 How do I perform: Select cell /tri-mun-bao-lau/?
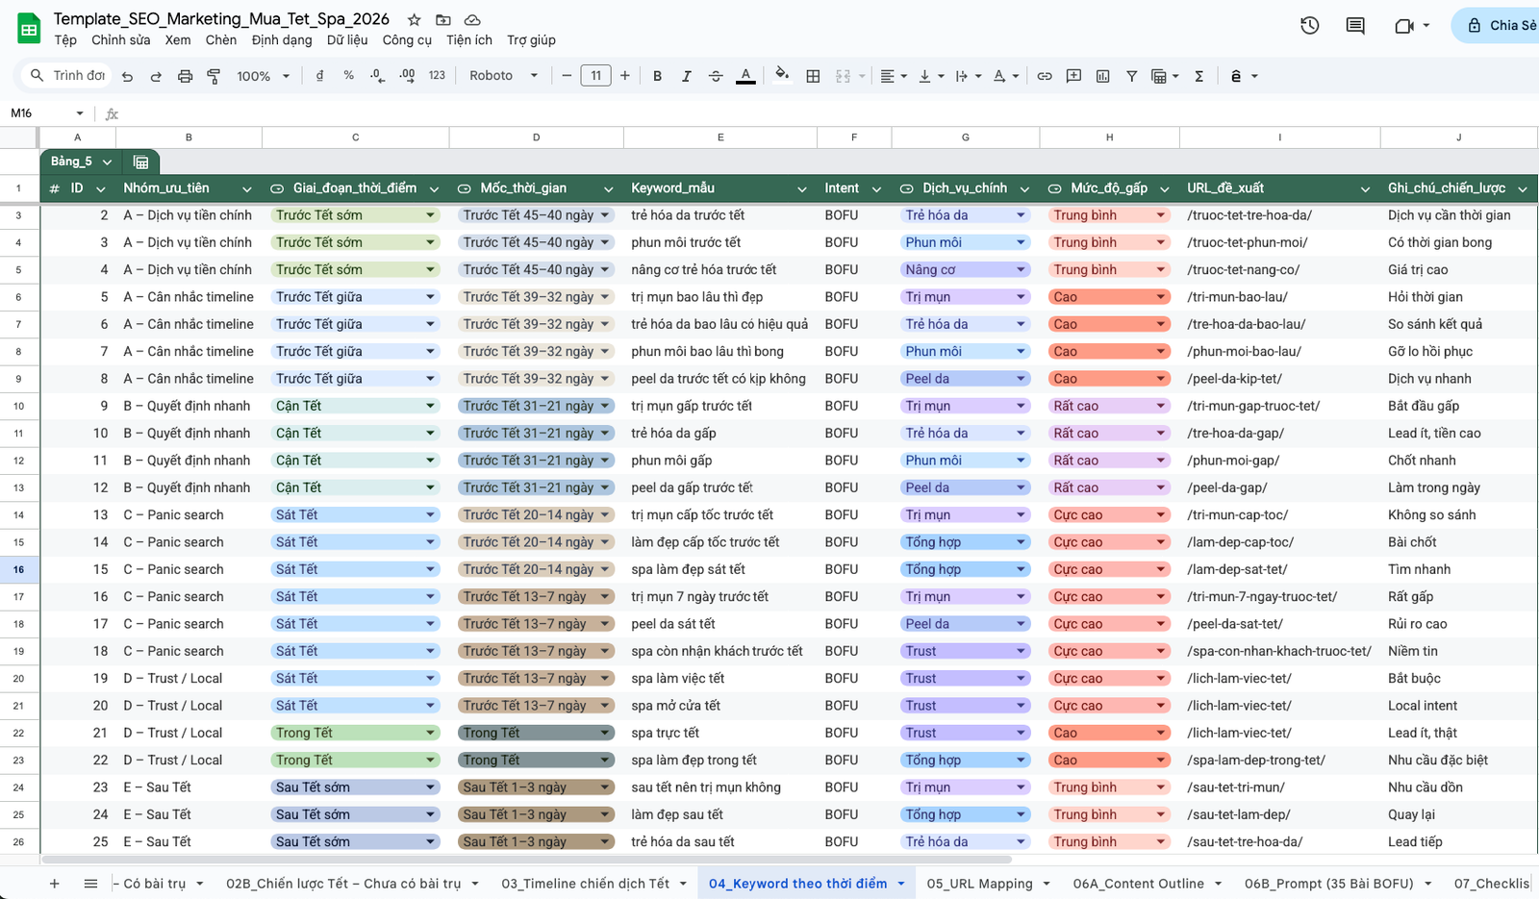(x=1279, y=297)
